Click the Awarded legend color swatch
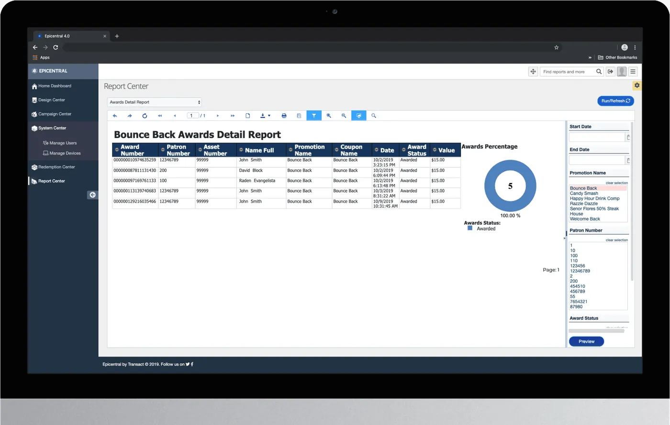The height and width of the screenshot is (425, 670). (470, 229)
